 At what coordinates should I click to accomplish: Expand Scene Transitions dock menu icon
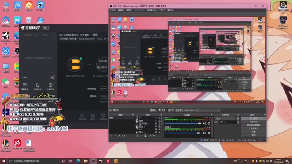(238, 115)
